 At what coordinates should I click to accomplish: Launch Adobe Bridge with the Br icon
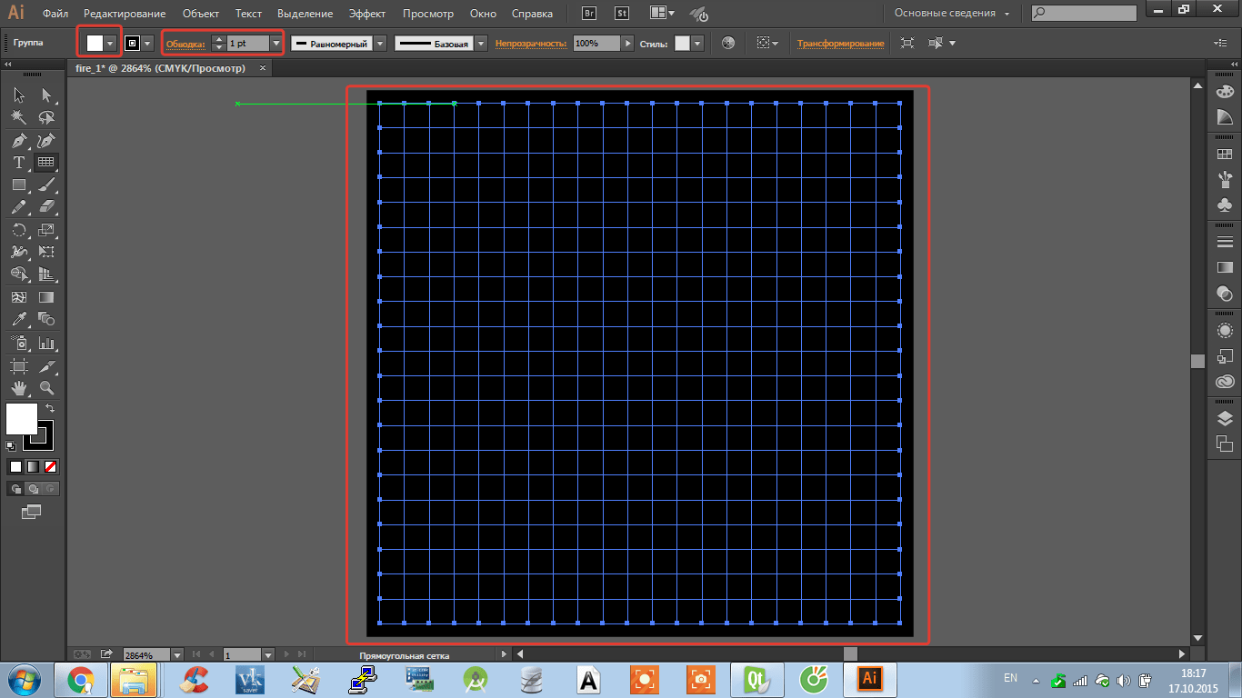coord(589,14)
